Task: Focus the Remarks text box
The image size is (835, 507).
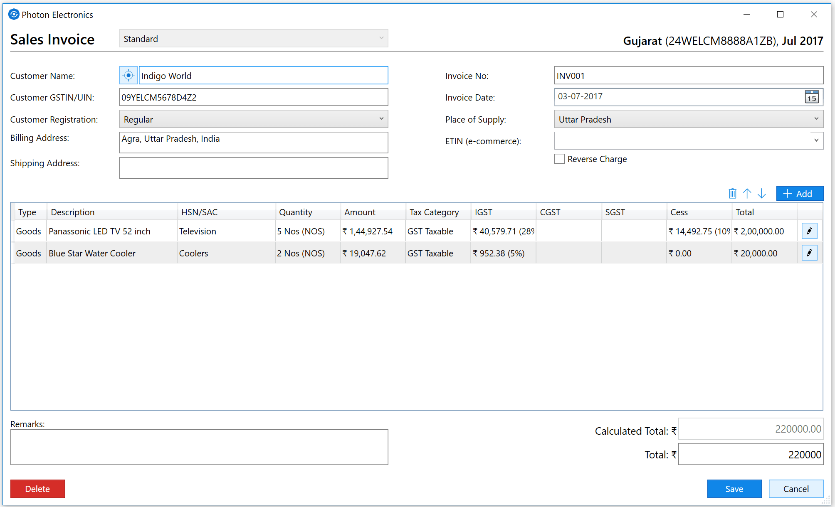Action: pos(199,447)
